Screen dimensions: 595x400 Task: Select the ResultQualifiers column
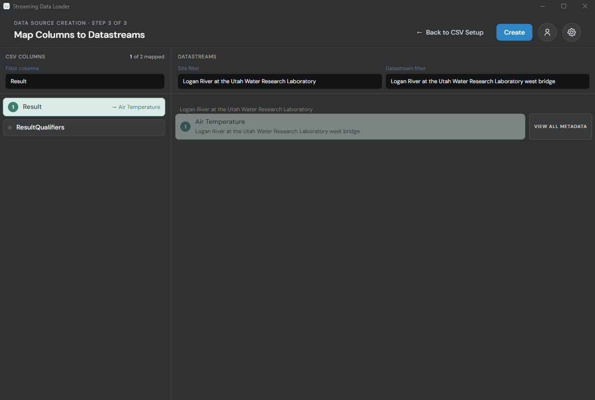[84, 128]
